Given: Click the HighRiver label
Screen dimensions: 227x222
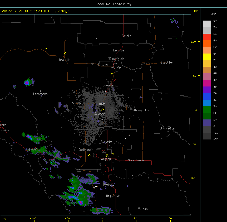Looking at the screenshot, I should [113, 196].
